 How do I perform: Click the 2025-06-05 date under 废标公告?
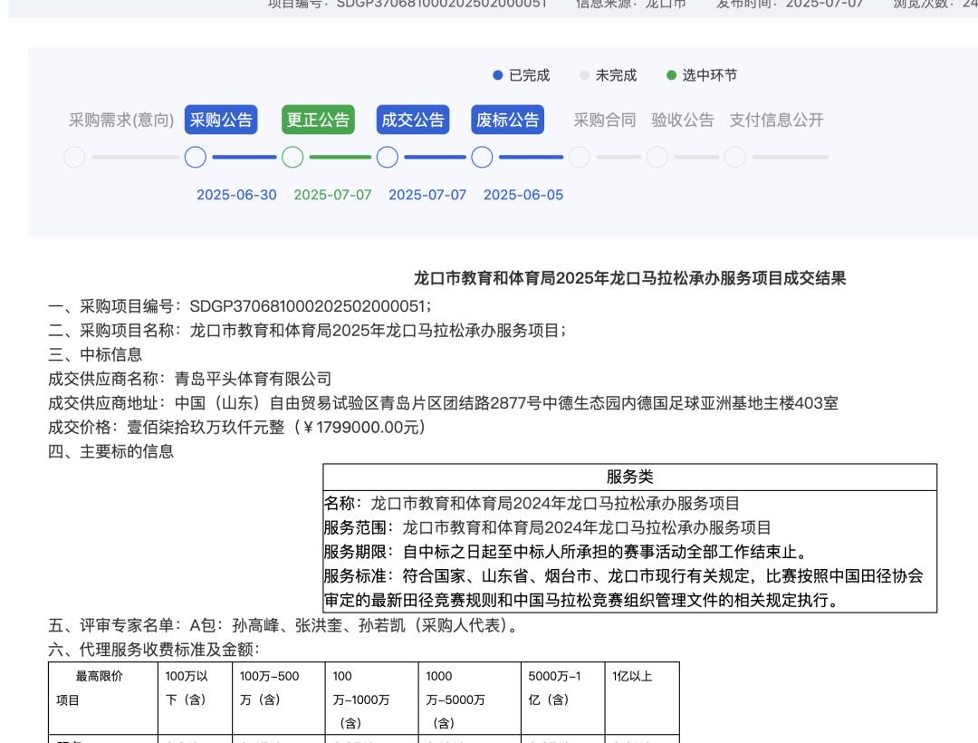(523, 195)
